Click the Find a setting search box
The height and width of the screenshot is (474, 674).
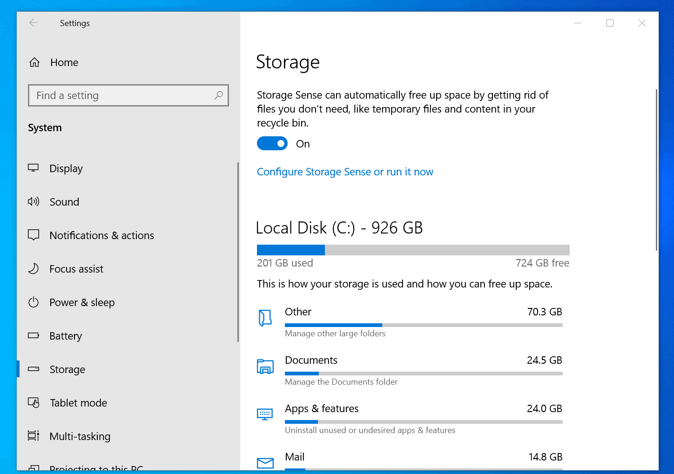click(x=128, y=95)
